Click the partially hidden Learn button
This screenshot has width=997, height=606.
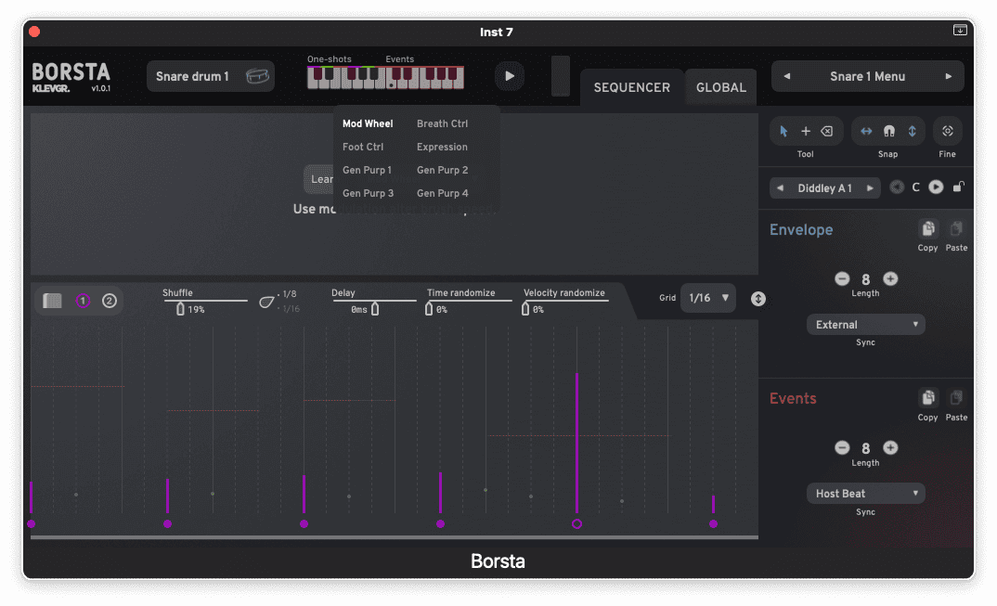tap(318, 179)
